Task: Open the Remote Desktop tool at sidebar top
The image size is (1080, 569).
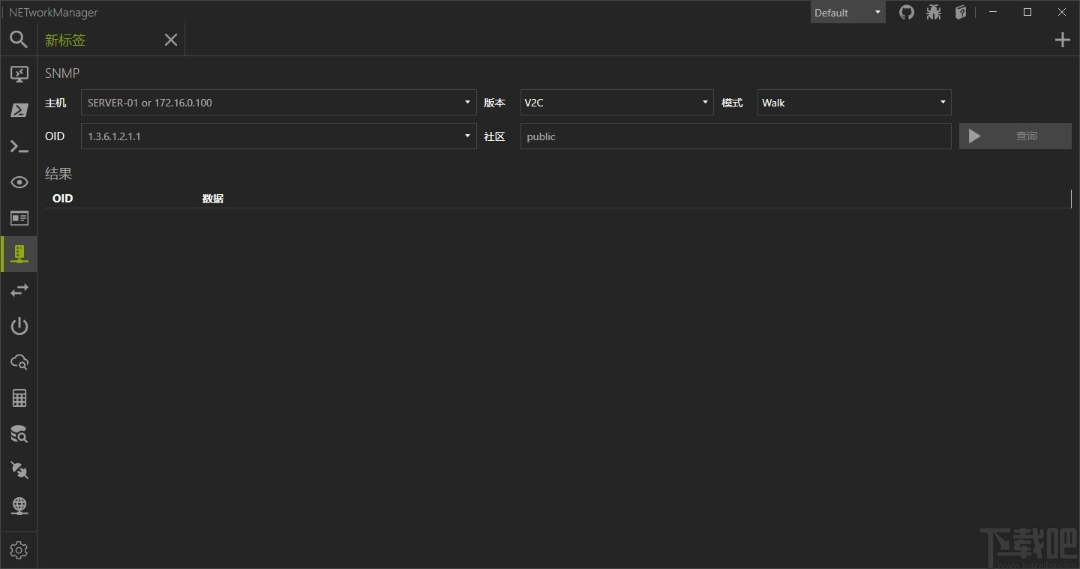Action: point(19,74)
